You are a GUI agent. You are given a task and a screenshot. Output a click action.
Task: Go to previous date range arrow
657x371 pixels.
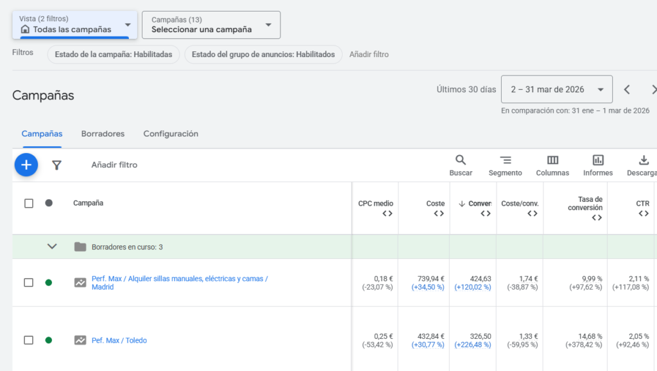(627, 90)
